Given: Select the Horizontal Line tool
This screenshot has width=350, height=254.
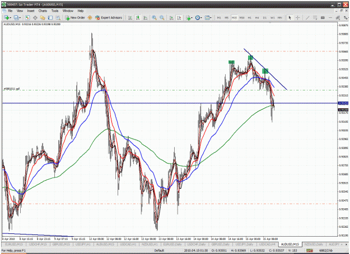Looking at the screenshot, I should click(330, 17).
